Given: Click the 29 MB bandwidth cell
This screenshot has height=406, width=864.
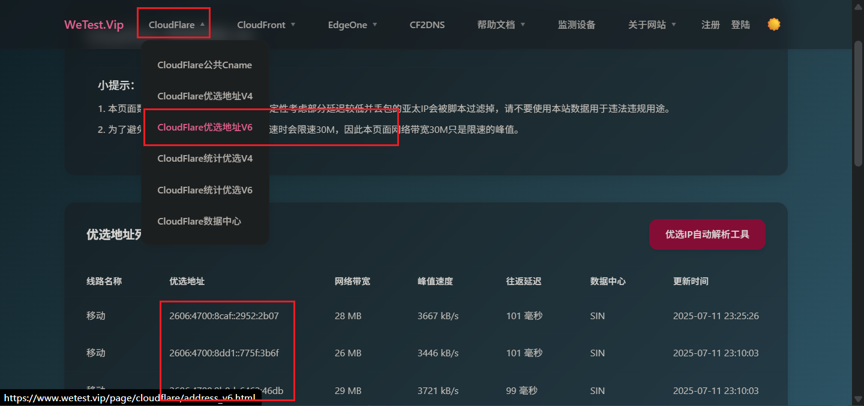Looking at the screenshot, I should (348, 390).
